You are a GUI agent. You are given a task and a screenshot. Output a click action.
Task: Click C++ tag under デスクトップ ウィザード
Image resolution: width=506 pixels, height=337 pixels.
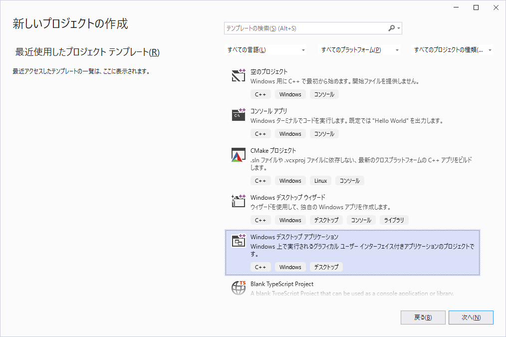[260, 220]
